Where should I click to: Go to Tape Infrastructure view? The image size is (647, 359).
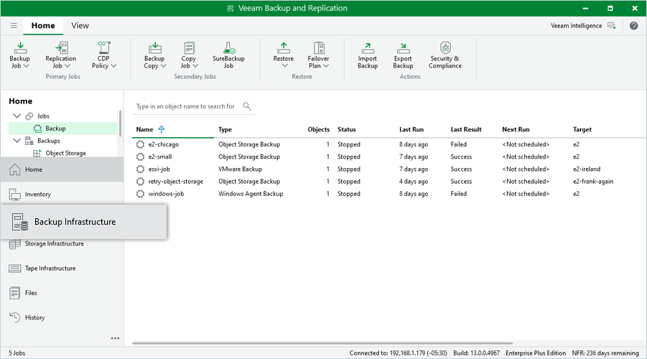50,269
